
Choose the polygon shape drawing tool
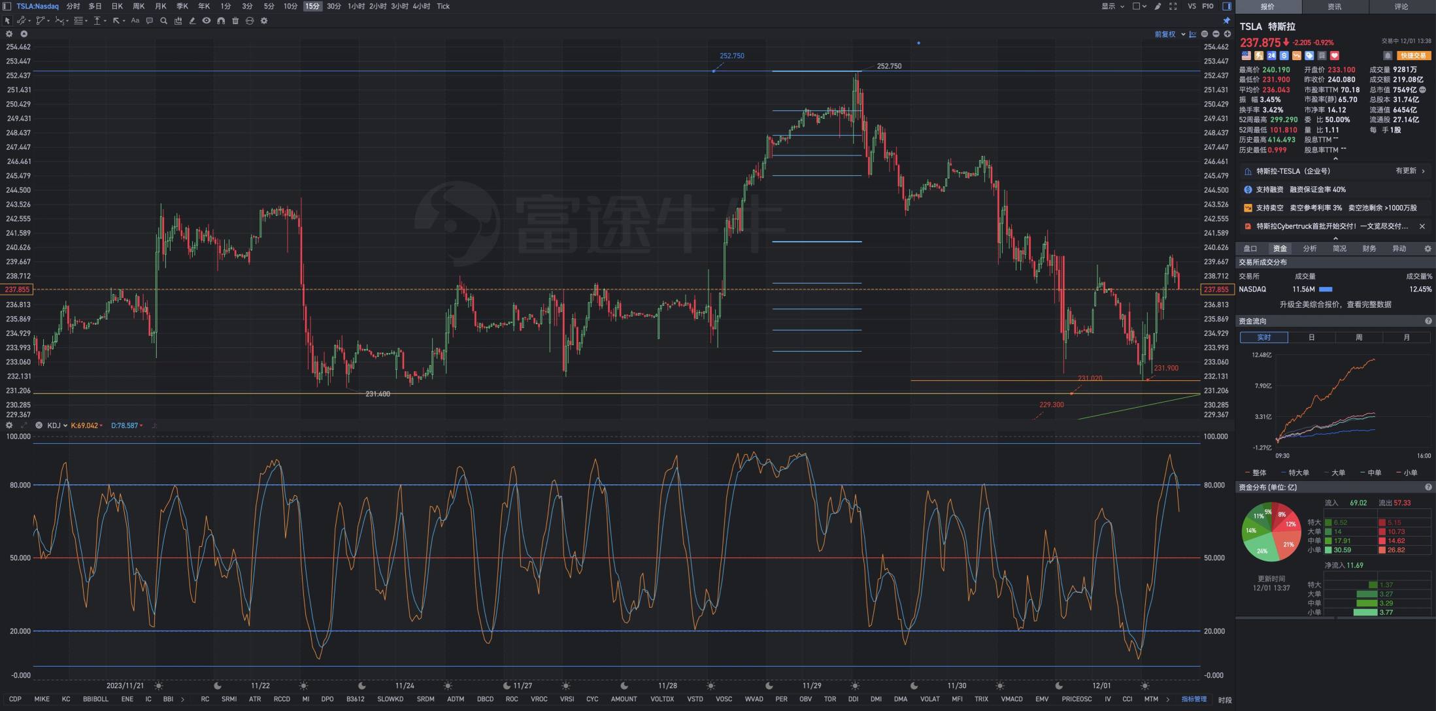pos(40,21)
